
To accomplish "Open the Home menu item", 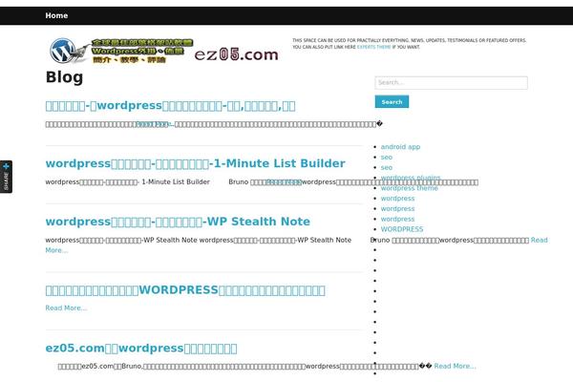I will tap(56, 15).
